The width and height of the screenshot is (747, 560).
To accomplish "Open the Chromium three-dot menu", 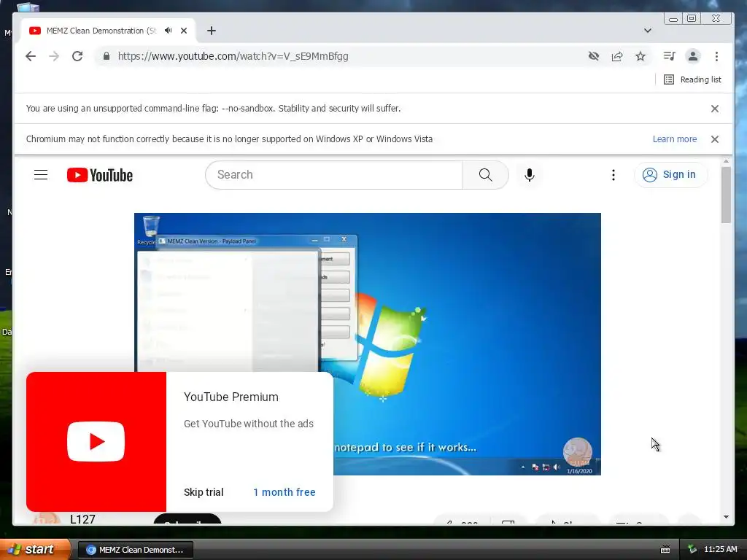I will [x=716, y=56].
